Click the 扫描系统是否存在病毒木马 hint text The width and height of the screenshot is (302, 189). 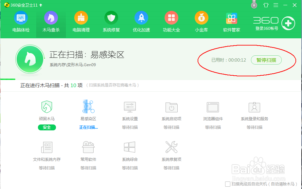pos(113,85)
